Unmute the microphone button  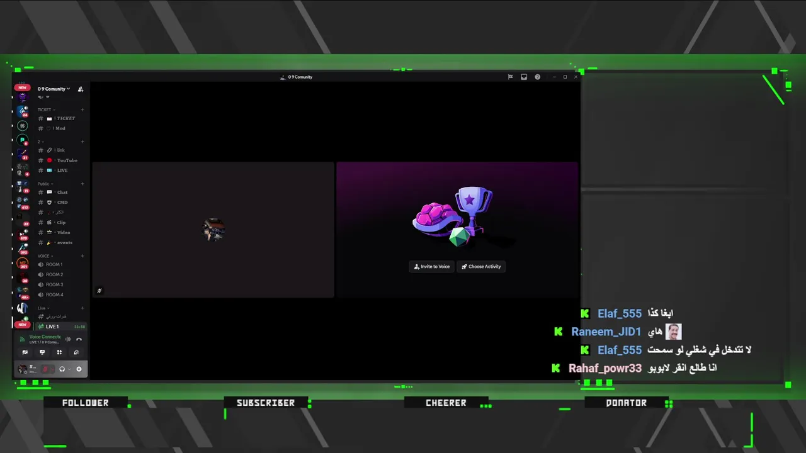coord(45,369)
